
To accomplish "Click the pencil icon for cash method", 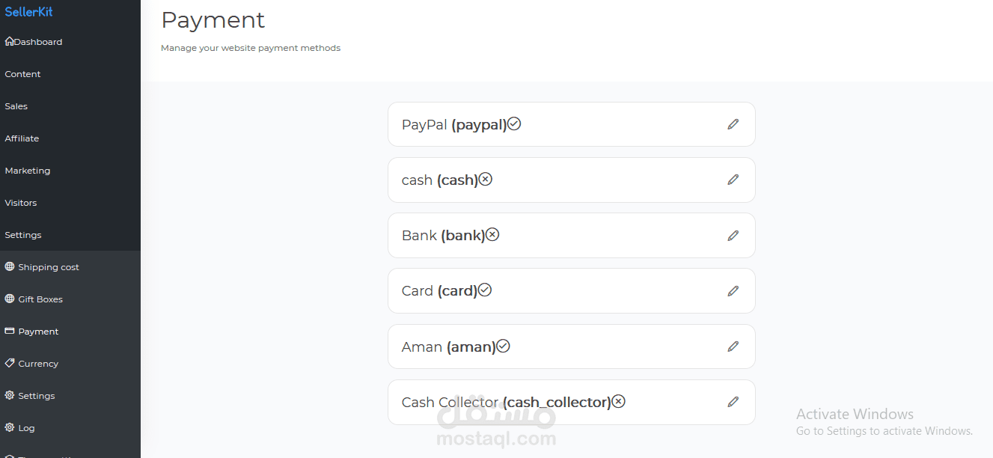I will click(733, 180).
